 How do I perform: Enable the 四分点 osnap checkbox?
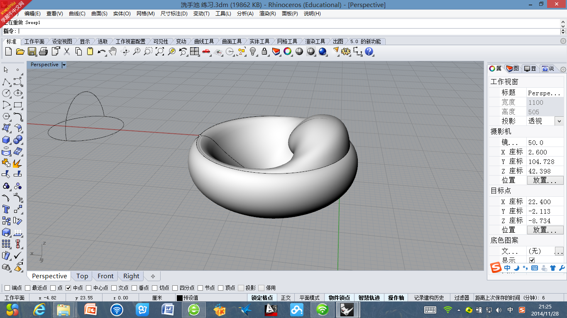pos(175,288)
